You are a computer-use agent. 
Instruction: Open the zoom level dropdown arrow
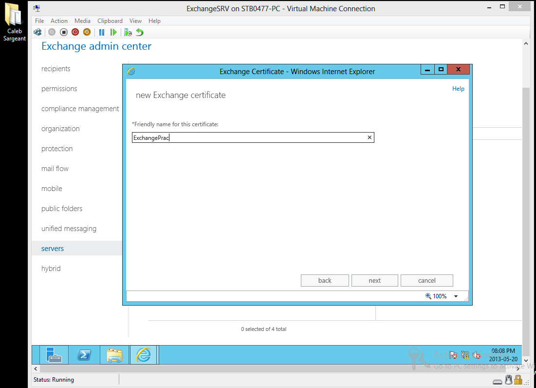pos(456,296)
